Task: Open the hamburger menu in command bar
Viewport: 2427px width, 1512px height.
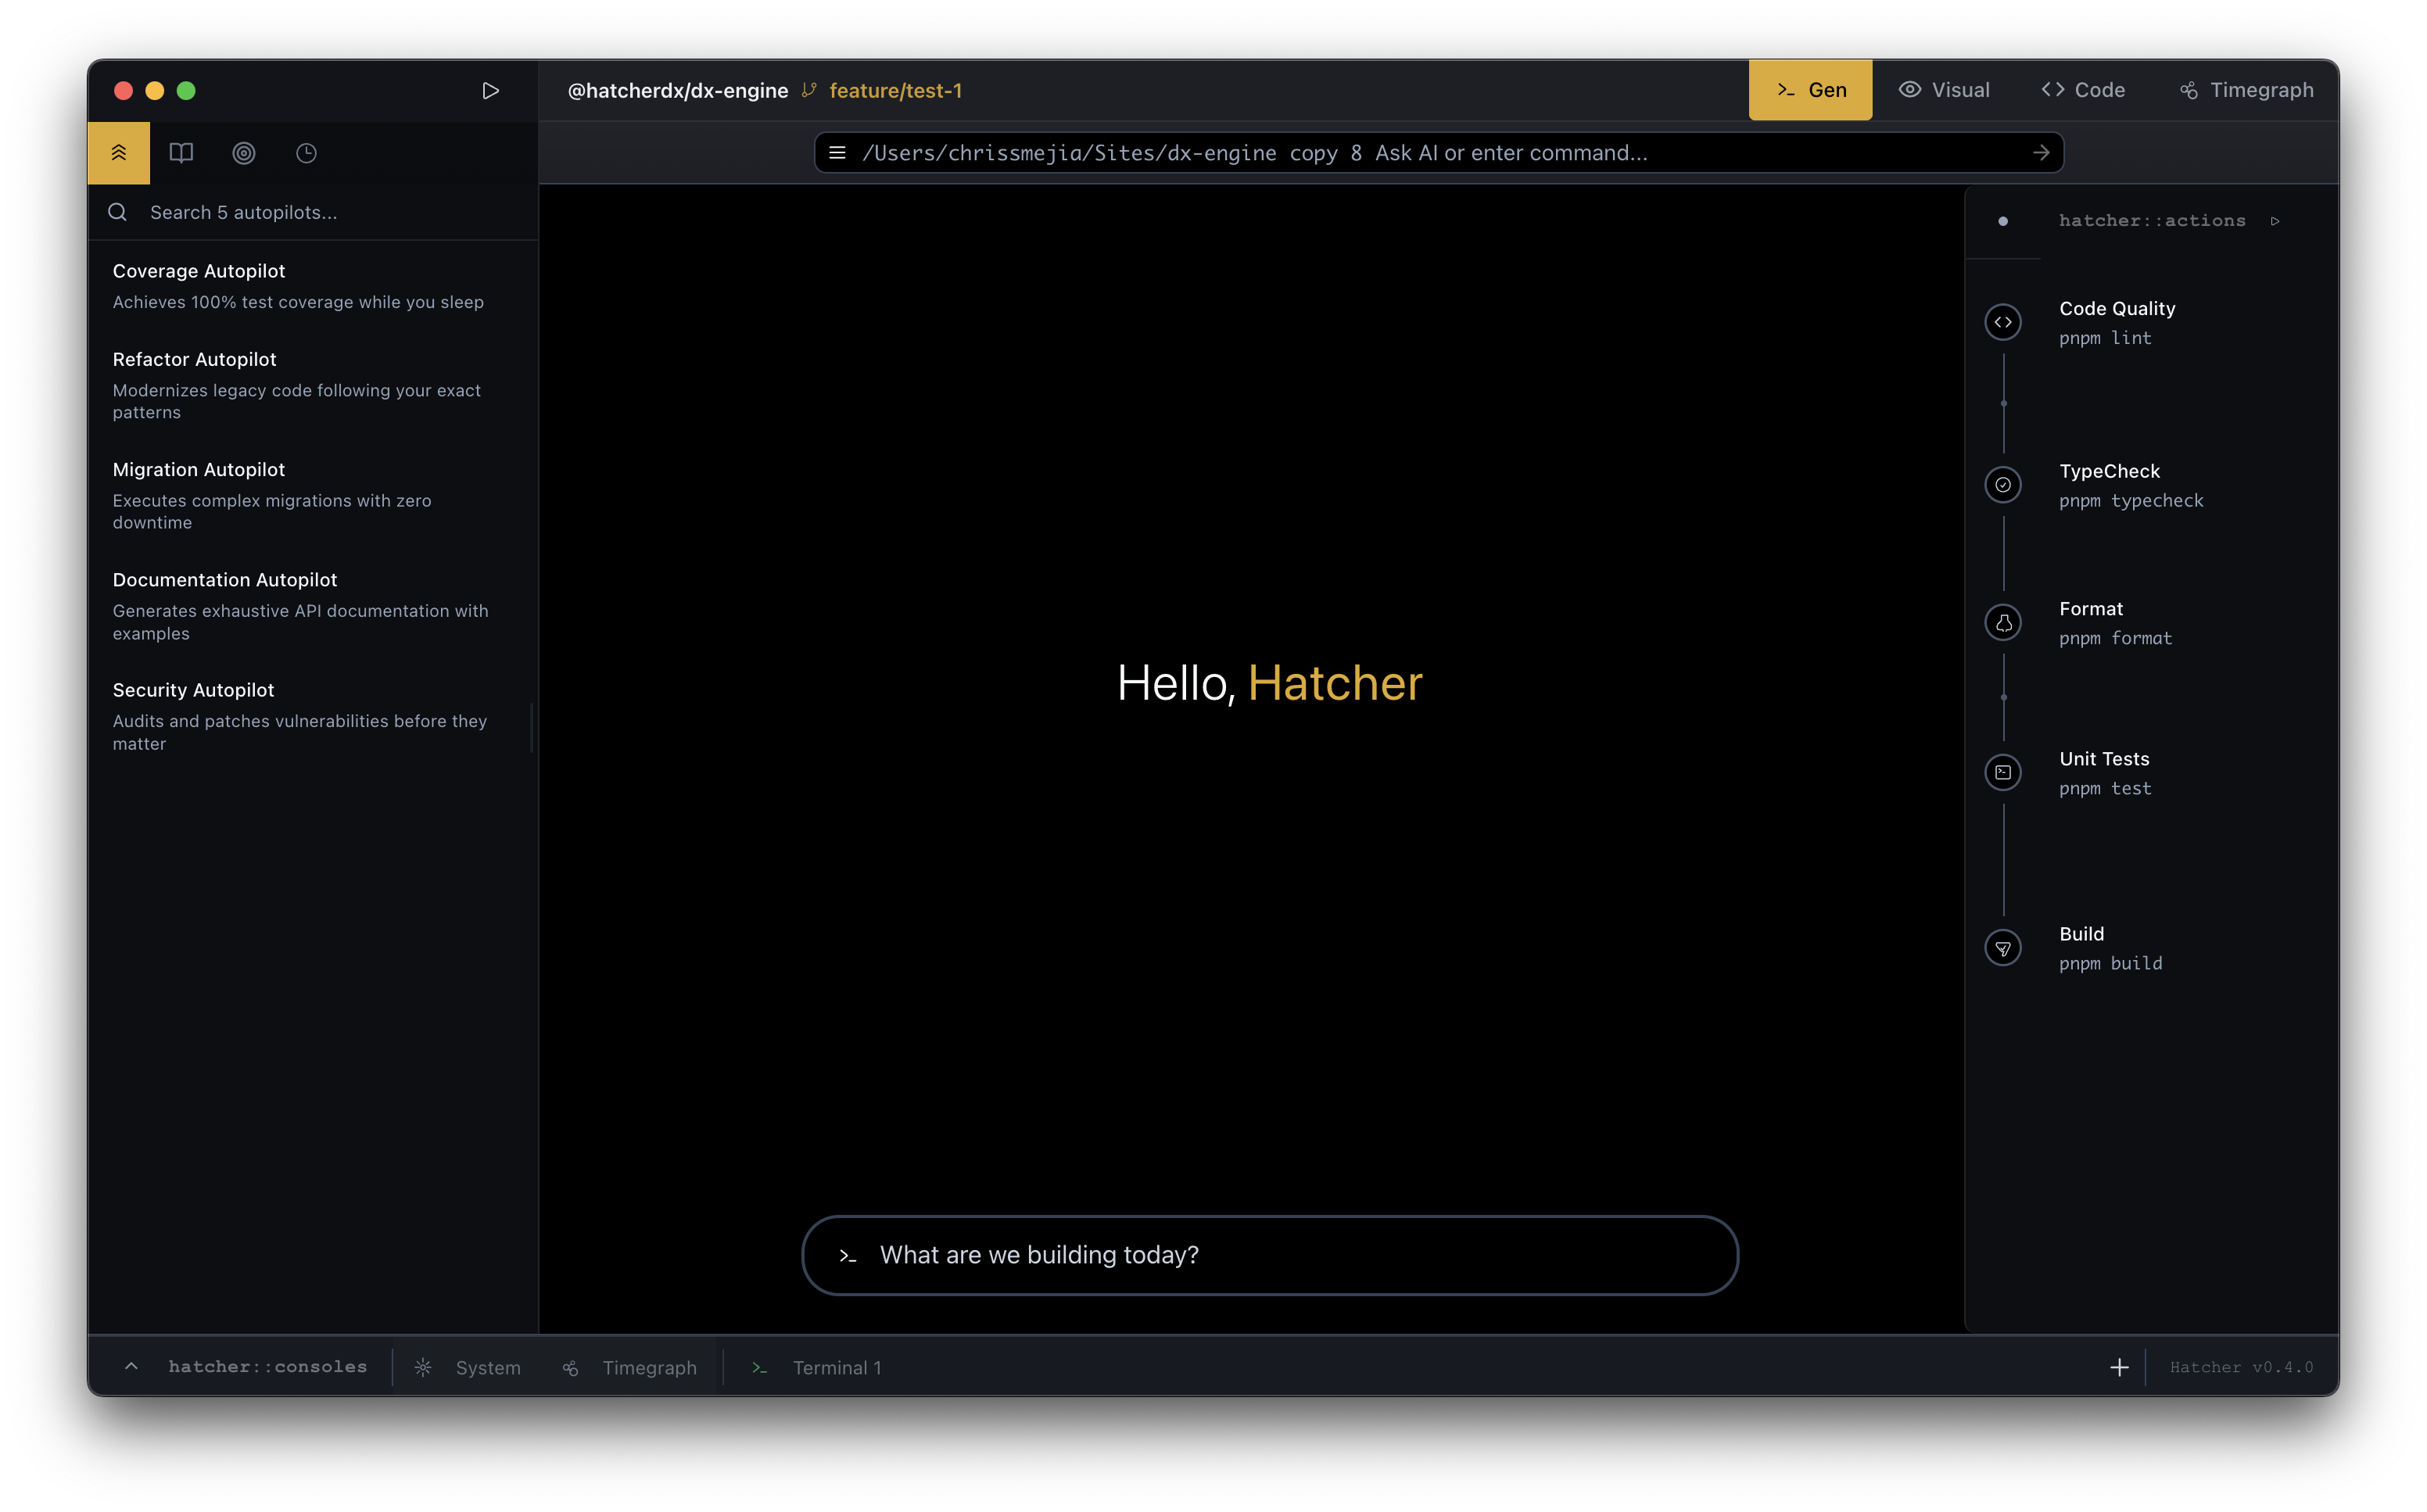Action: (837, 153)
